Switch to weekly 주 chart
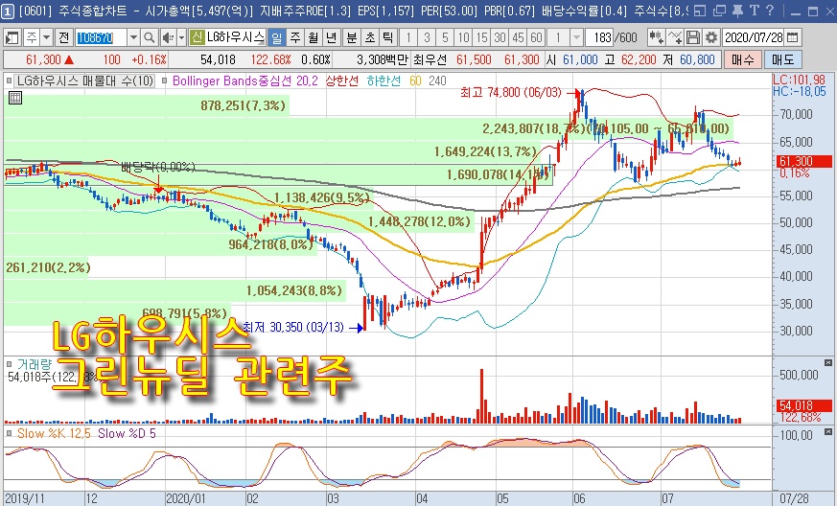This screenshot has width=837, height=506. (x=295, y=38)
